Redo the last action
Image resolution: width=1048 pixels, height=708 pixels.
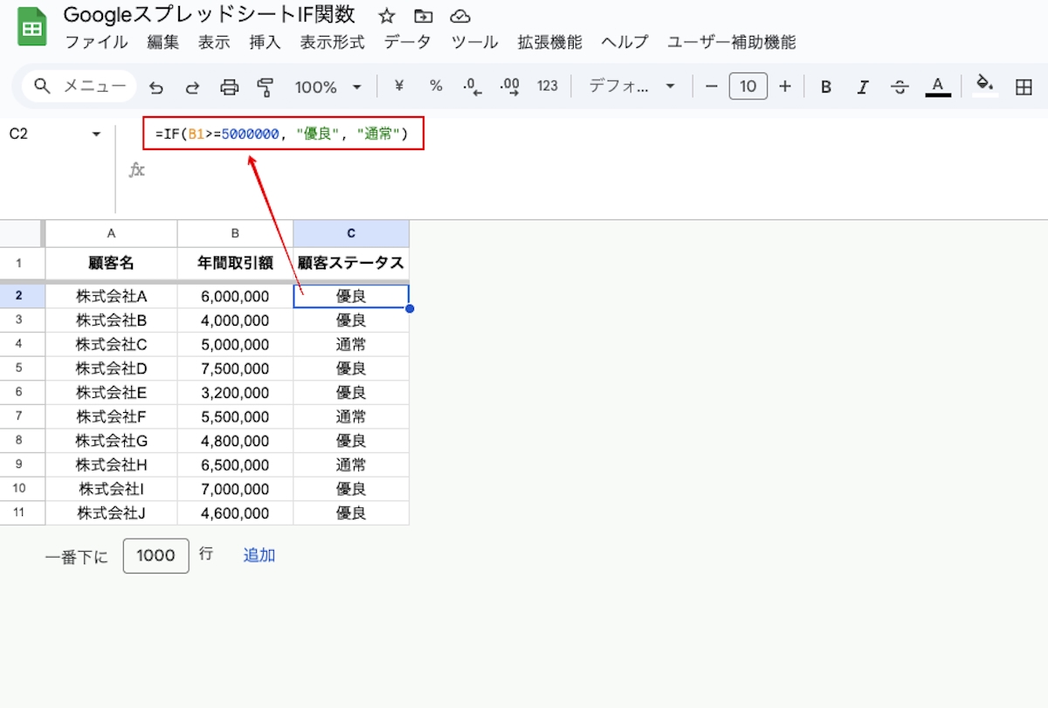[192, 86]
